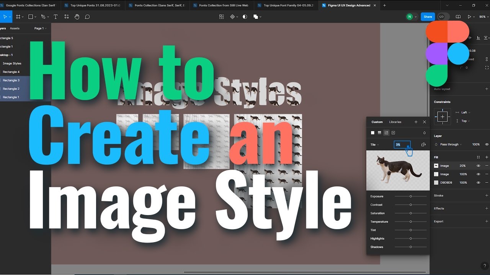Click the Share button
The image size is (490, 275).
point(428,16)
